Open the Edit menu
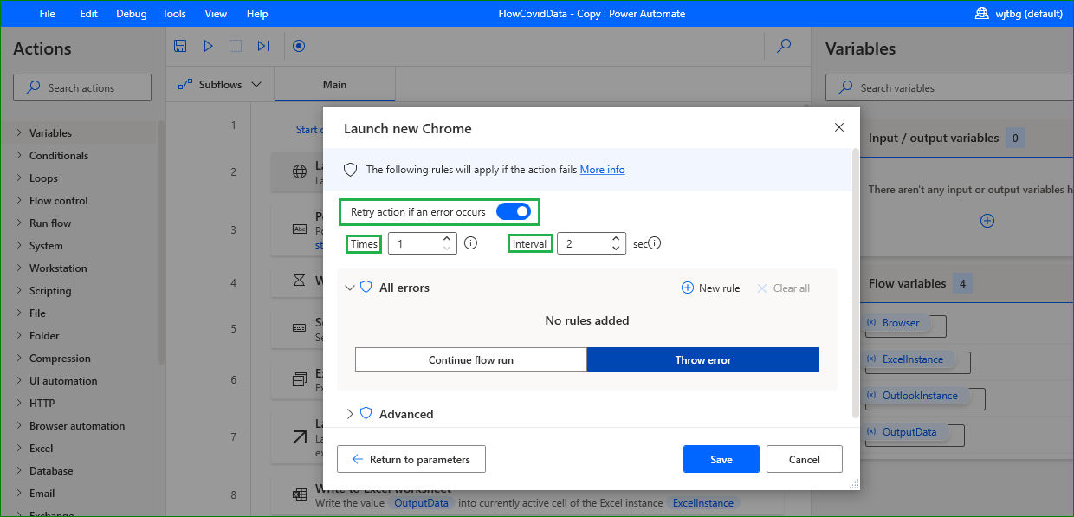 pyautogui.click(x=88, y=14)
